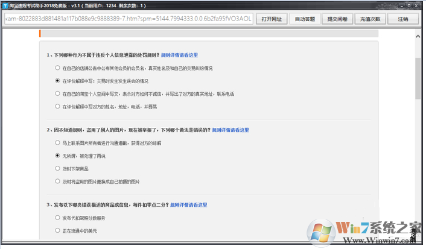Minimize the exam assistant window
The height and width of the screenshot is (249, 426).
[x=401, y=5]
